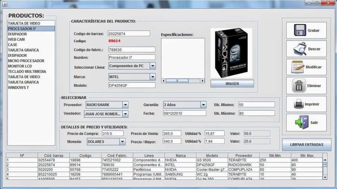The height and width of the screenshot is (189, 337).
Task: Click the Modelo column header
Action: [x=212, y=155]
